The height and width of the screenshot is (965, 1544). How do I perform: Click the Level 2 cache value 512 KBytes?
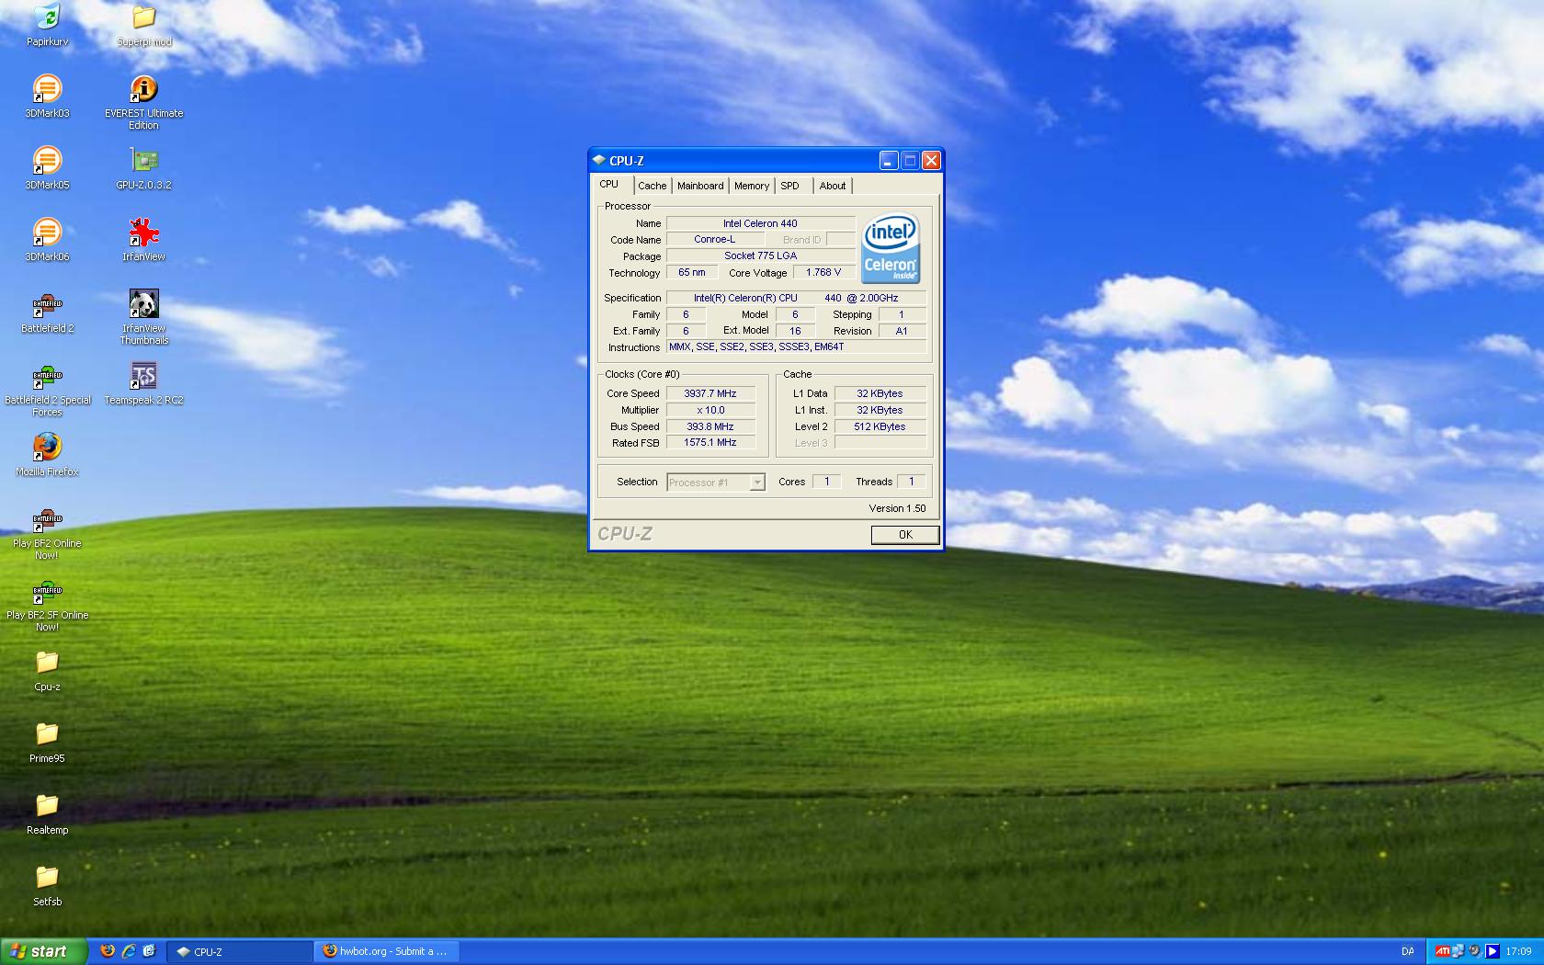tap(880, 426)
